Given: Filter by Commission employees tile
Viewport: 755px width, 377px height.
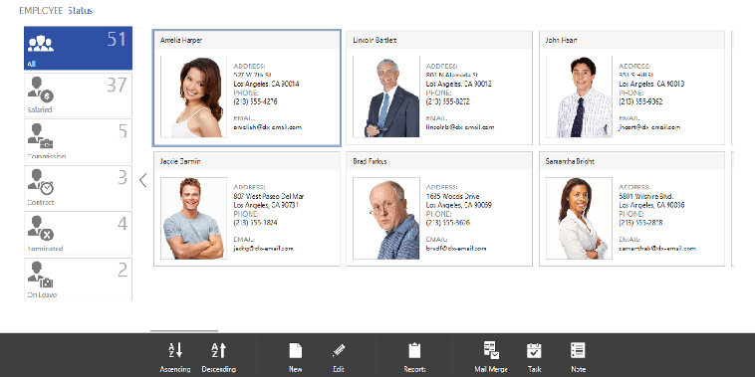Looking at the screenshot, I should coord(78,140).
